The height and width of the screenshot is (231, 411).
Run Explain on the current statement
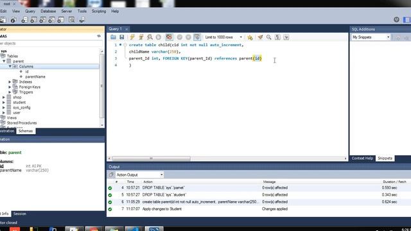click(150, 37)
